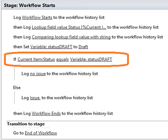
Task: Select the 'Stage: Workflow Starts' header
Action: [x=30, y=5]
